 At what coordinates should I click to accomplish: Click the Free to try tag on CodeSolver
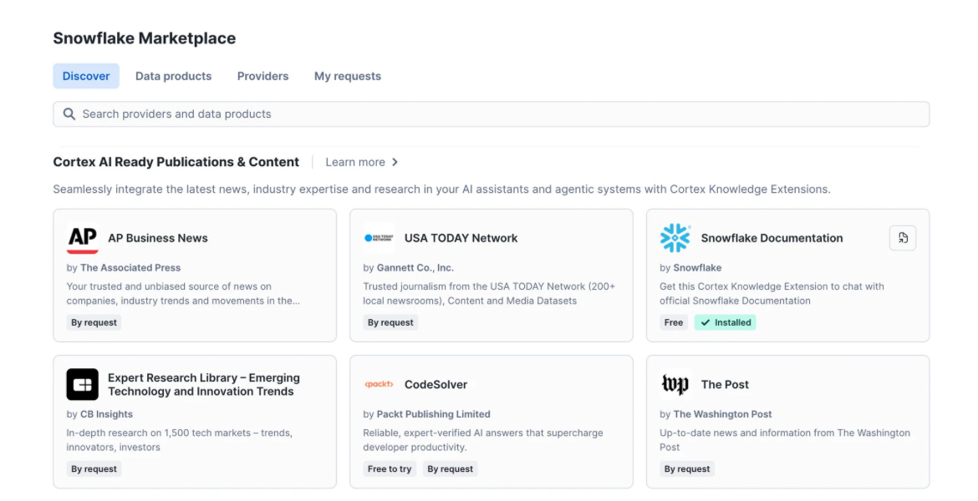[x=390, y=469]
